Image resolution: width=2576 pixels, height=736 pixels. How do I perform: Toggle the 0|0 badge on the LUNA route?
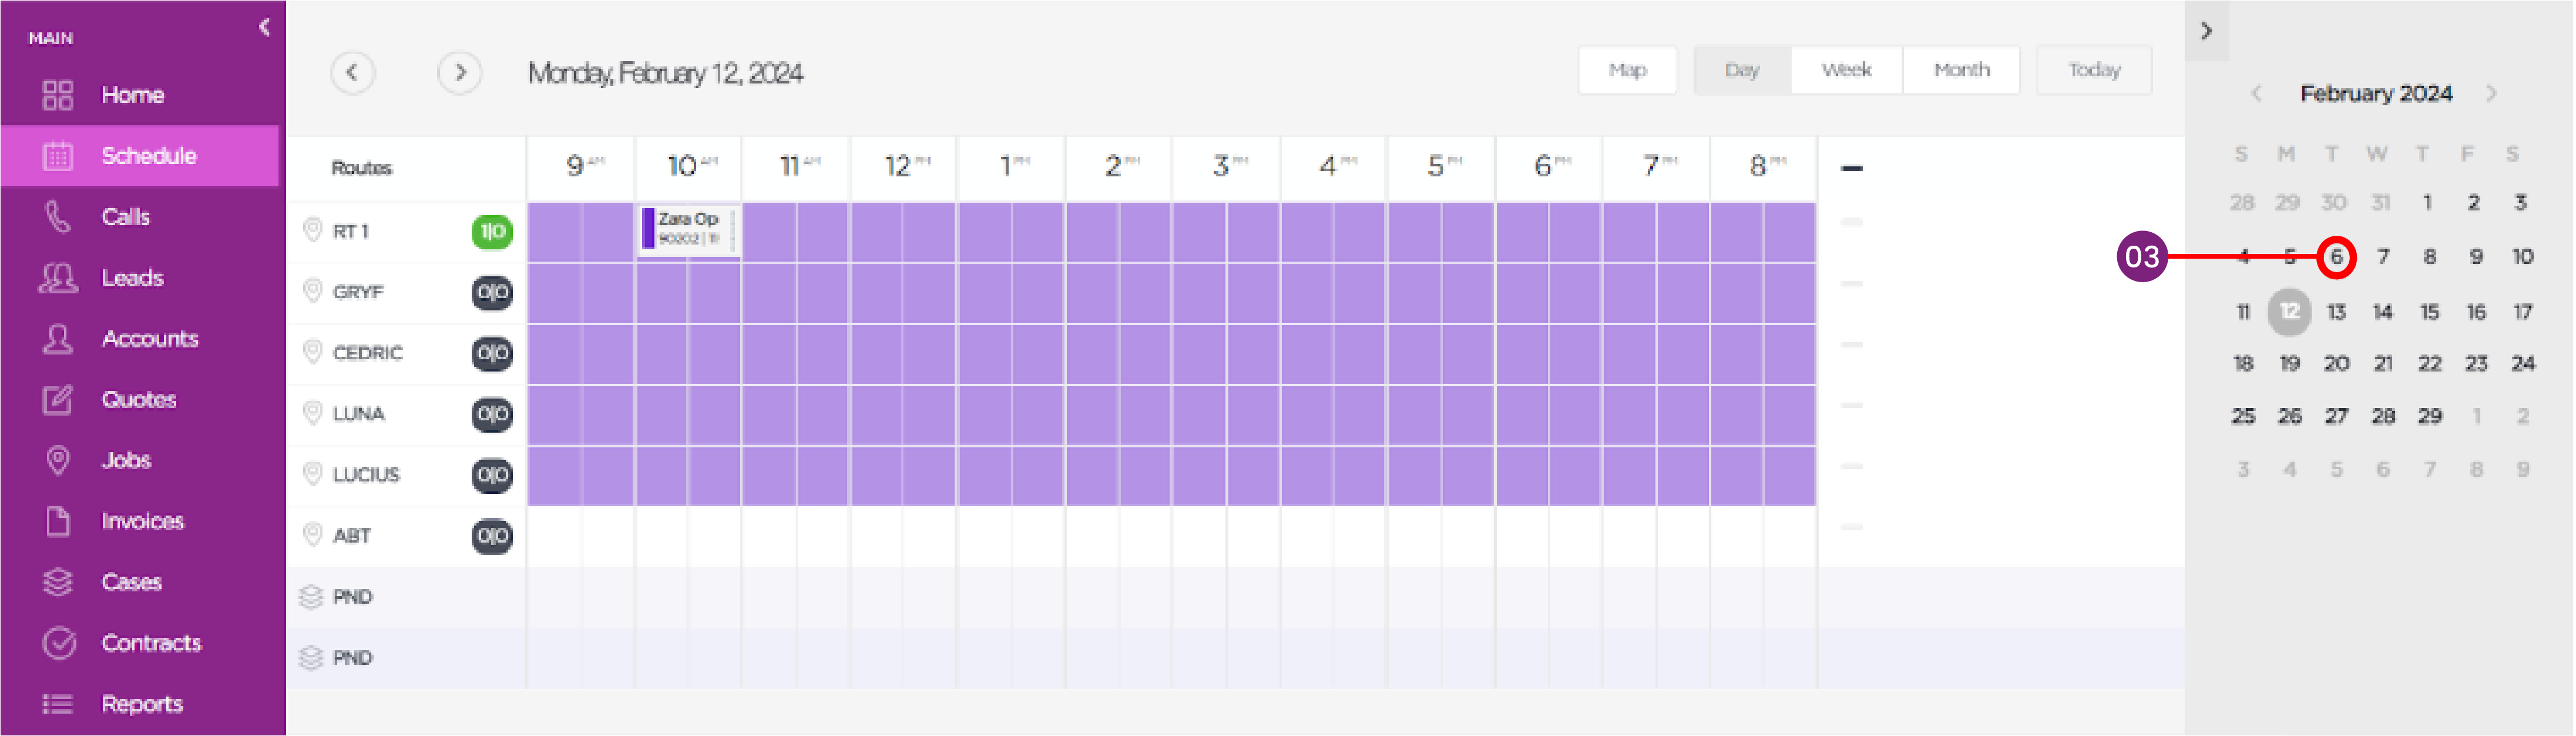[x=492, y=414]
